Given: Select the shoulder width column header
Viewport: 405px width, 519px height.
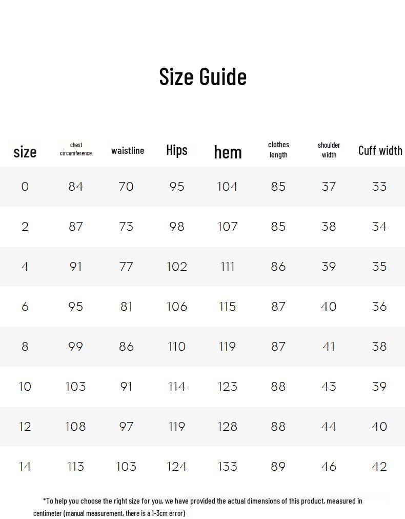Looking at the screenshot, I should click(329, 150).
